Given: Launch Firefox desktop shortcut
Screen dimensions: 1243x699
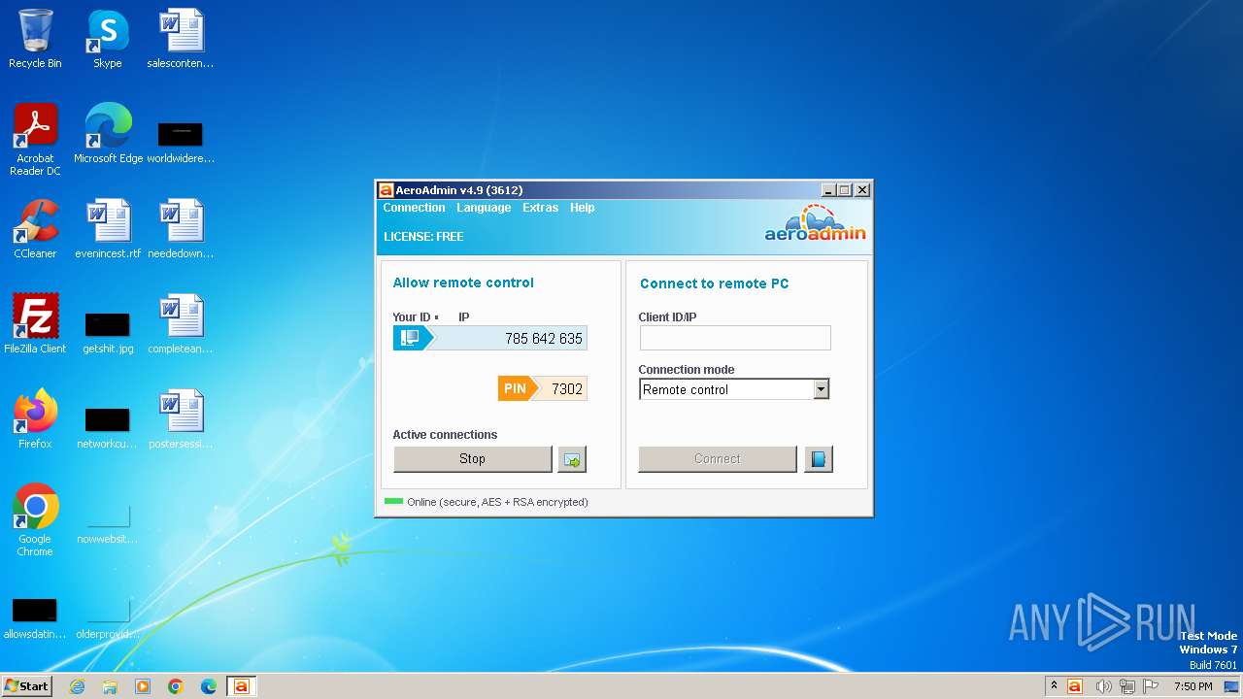Looking at the screenshot, I should pos(35,419).
